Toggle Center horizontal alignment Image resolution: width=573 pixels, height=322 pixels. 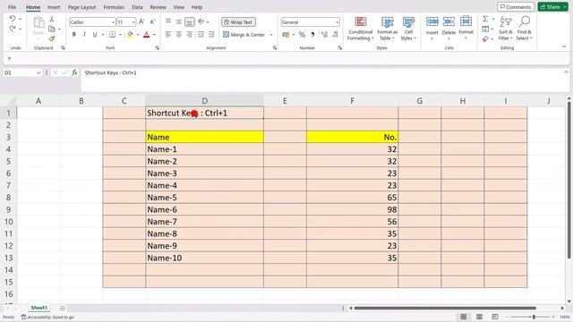point(179,34)
